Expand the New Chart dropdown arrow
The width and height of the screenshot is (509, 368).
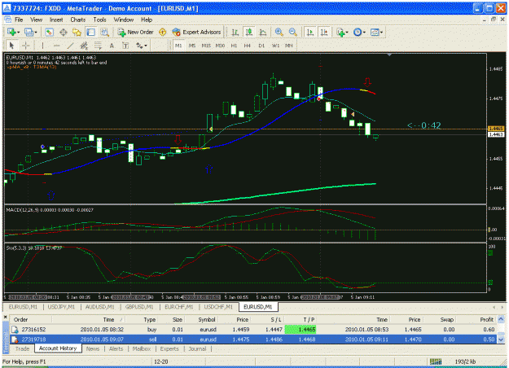[x=18, y=32]
